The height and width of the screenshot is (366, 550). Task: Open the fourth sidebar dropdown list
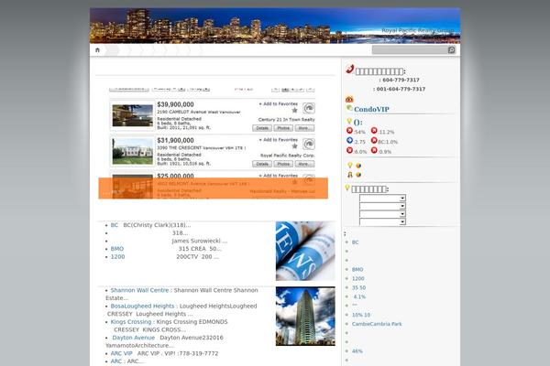click(382, 221)
